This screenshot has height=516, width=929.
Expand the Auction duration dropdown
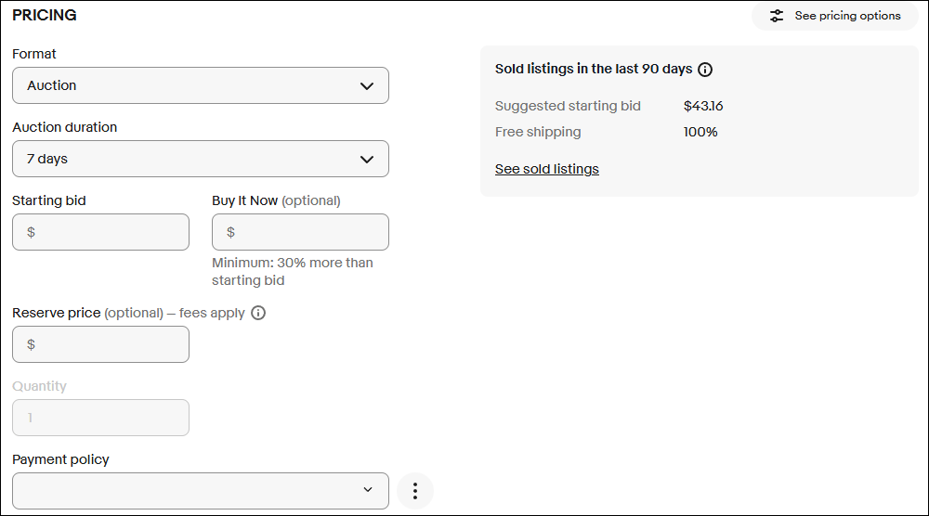(200, 159)
